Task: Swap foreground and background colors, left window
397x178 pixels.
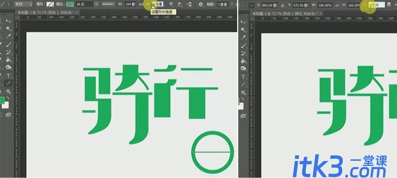Action: pos(7,98)
